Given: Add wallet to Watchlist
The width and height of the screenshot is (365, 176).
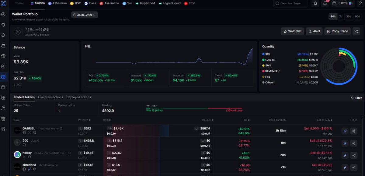Looking at the screenshot, I should pos(292,31).
